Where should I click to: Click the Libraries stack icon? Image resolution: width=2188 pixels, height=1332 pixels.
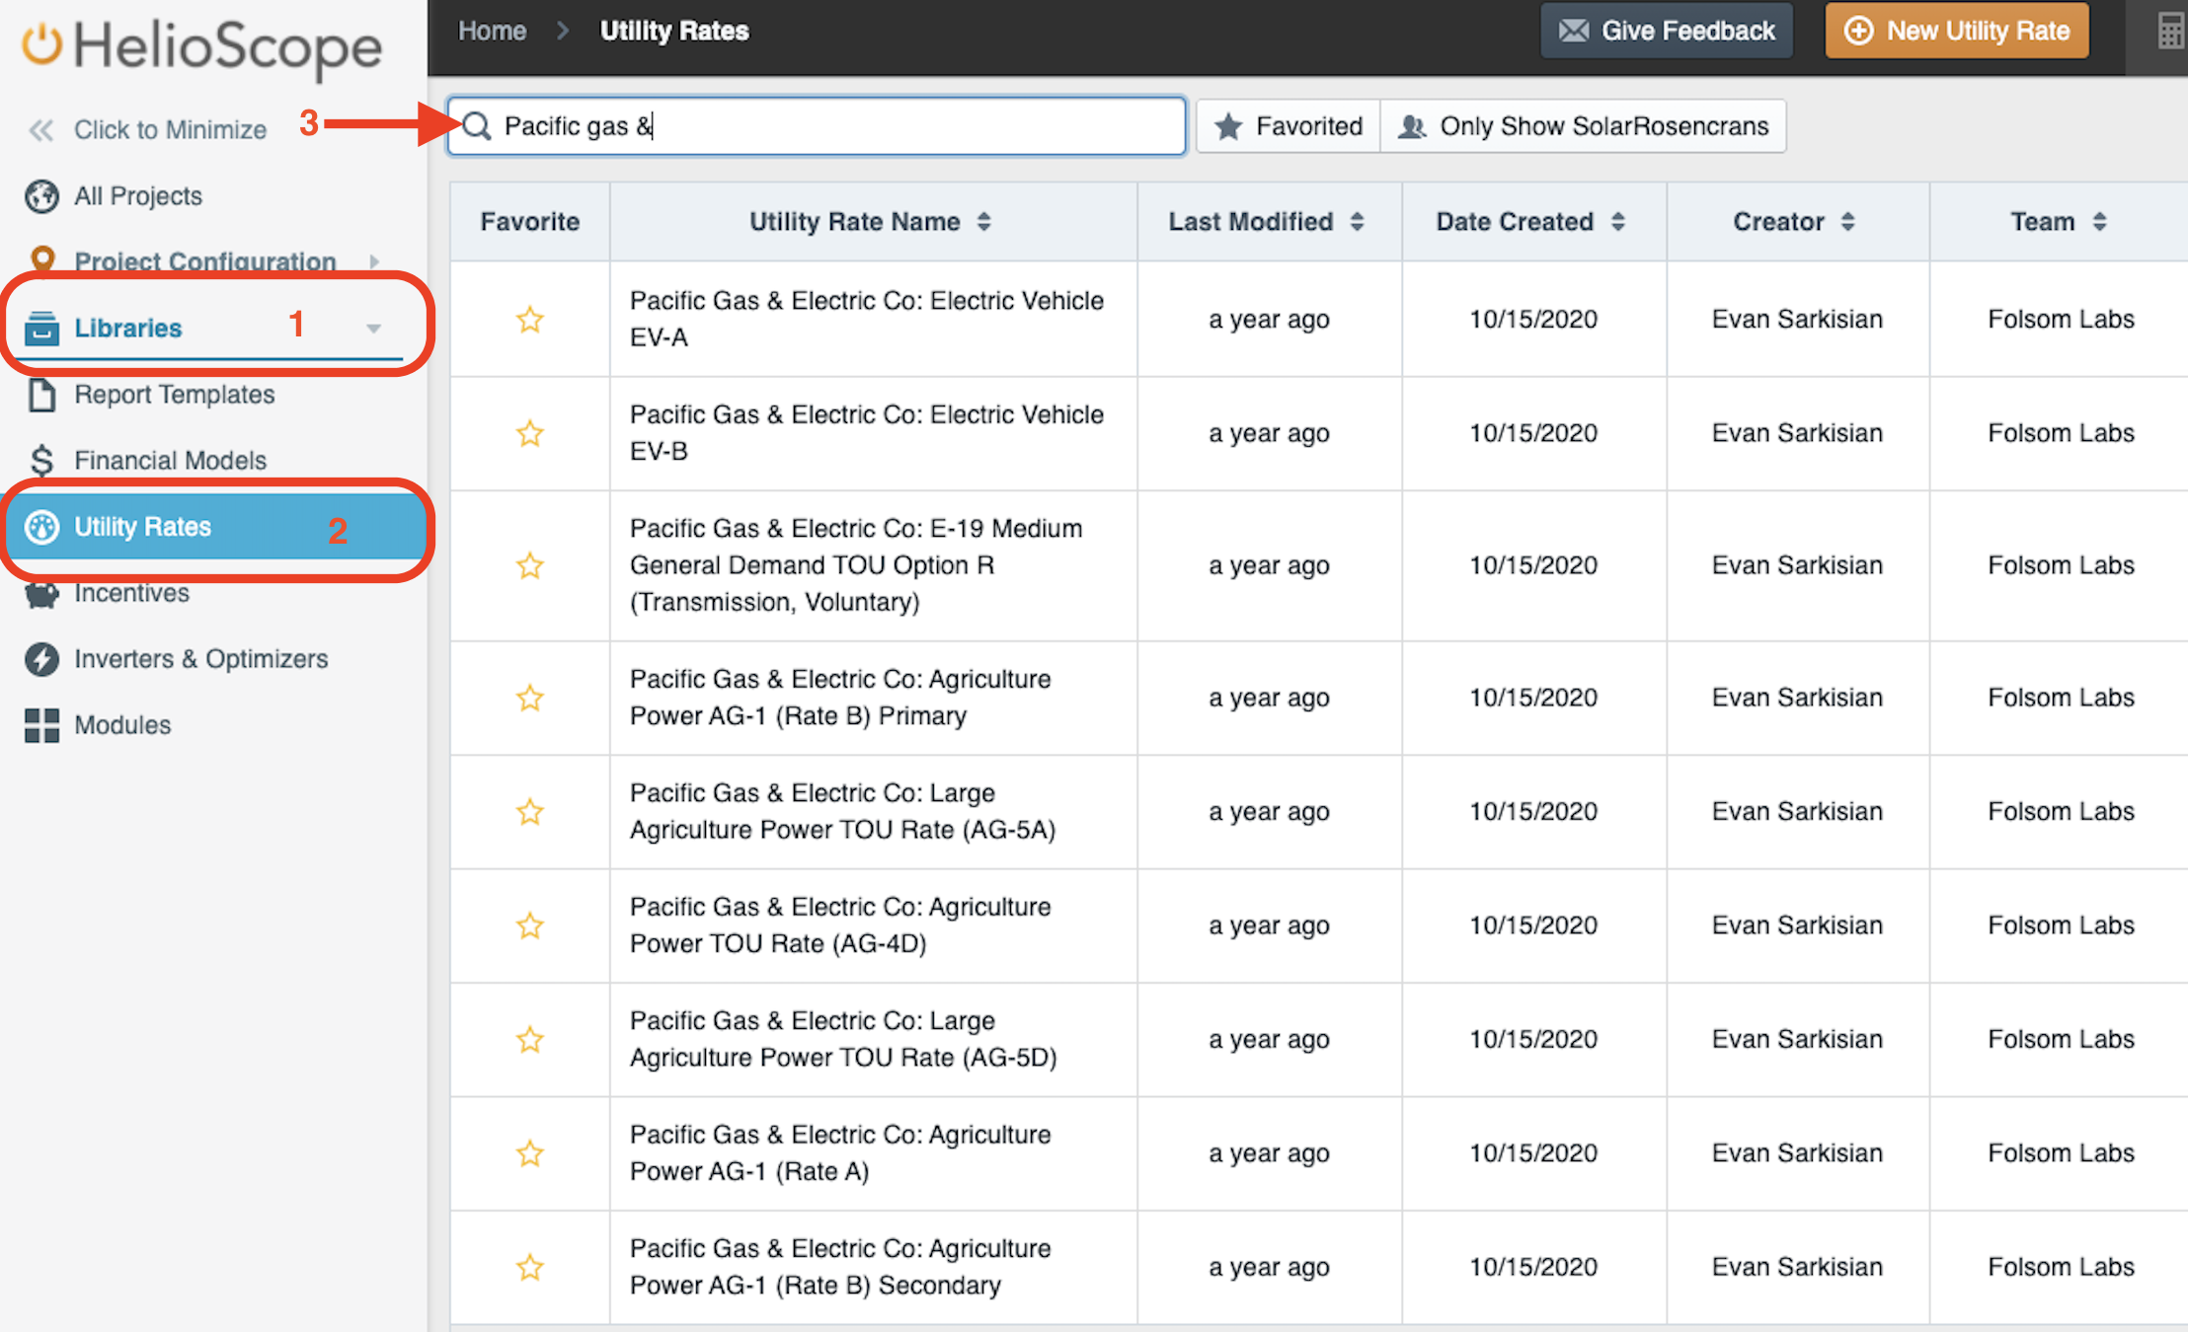41,328
